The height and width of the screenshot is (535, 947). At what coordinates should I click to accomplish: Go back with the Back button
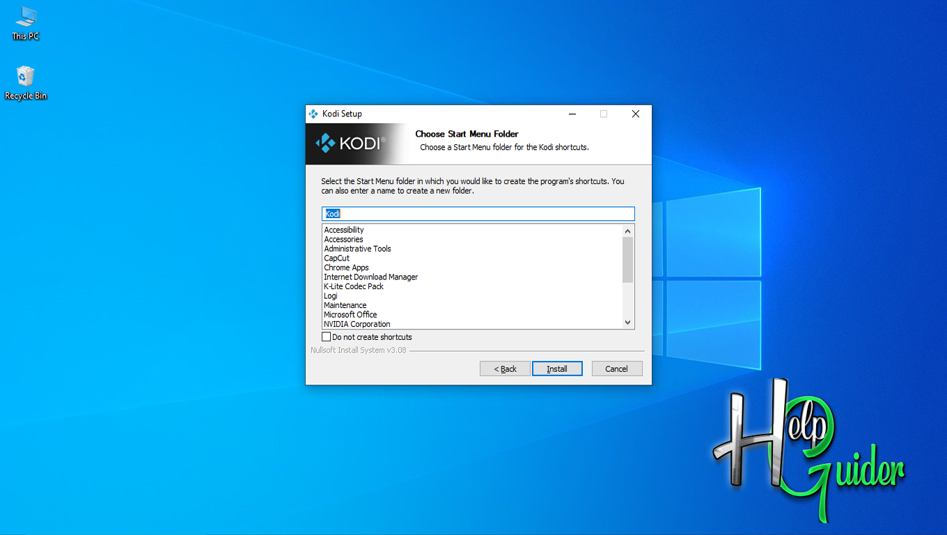pyautogui.click(x=505, y=369)
